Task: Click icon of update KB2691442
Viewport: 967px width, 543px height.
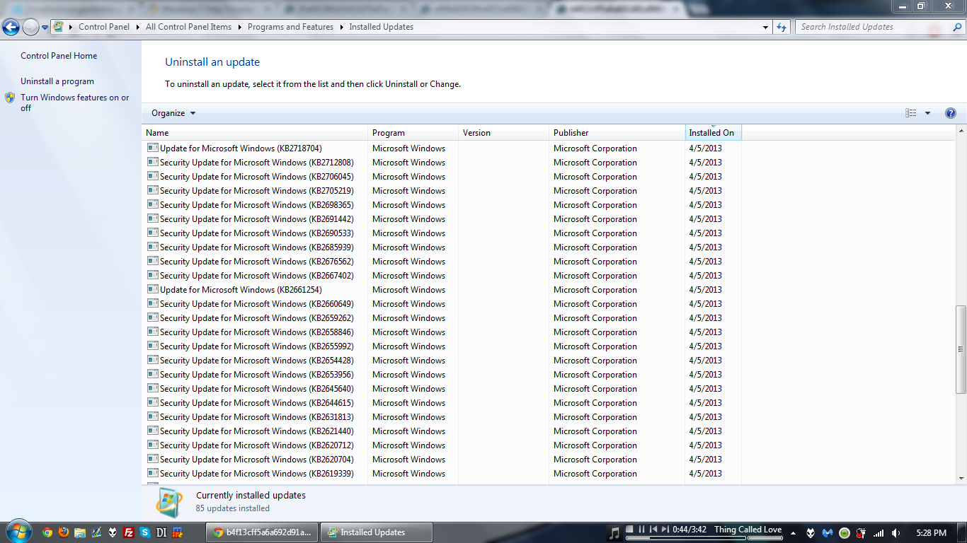Action: (152, 218)
